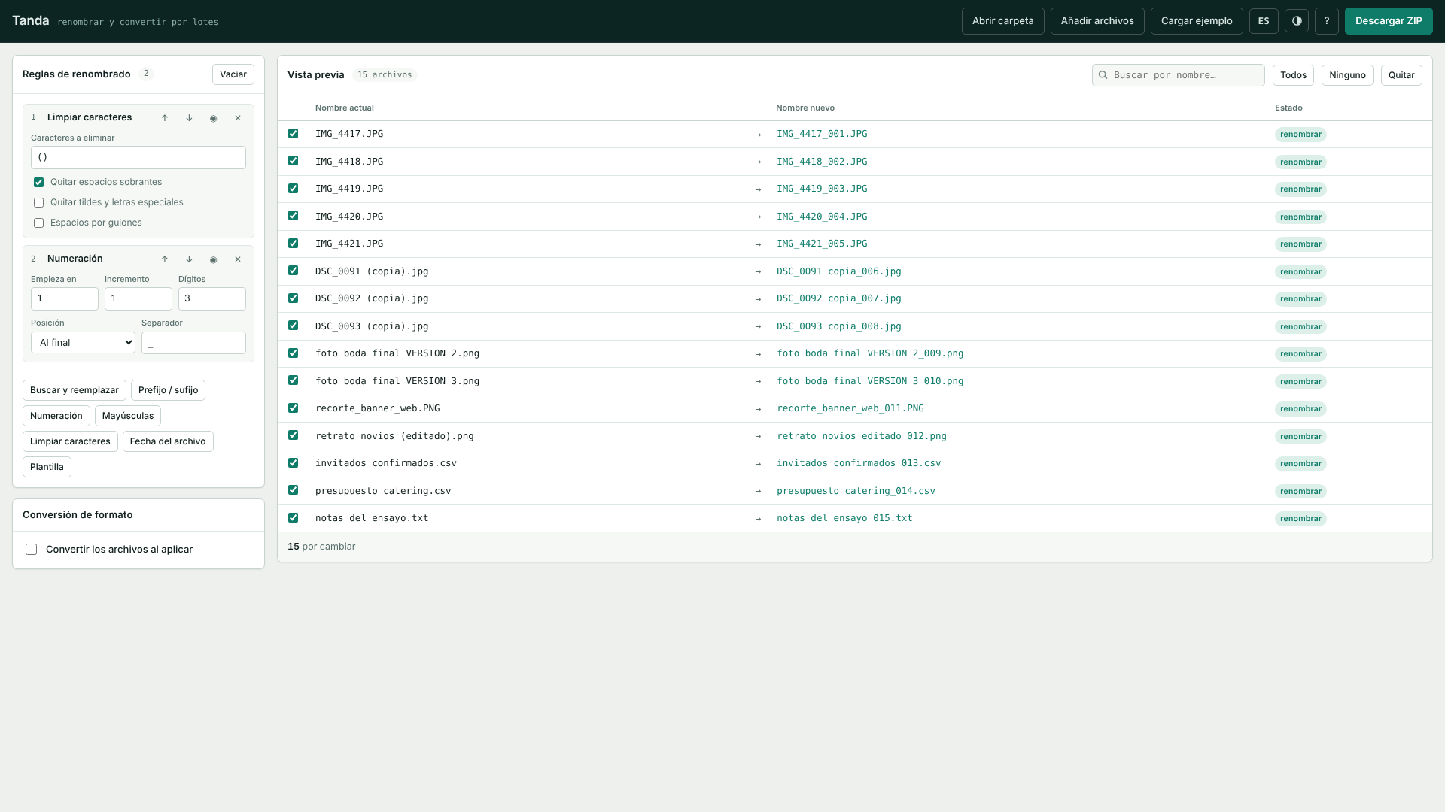Toggle dark/light theme icon

1297,21
